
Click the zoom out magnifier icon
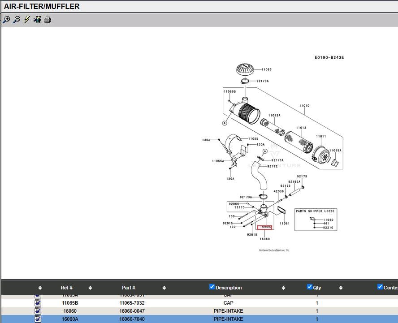point(17,20)
